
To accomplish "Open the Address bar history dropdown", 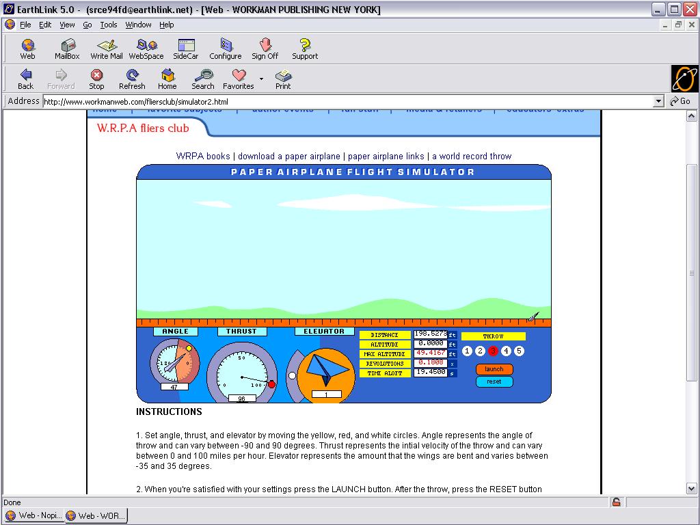I will point(658,101).
